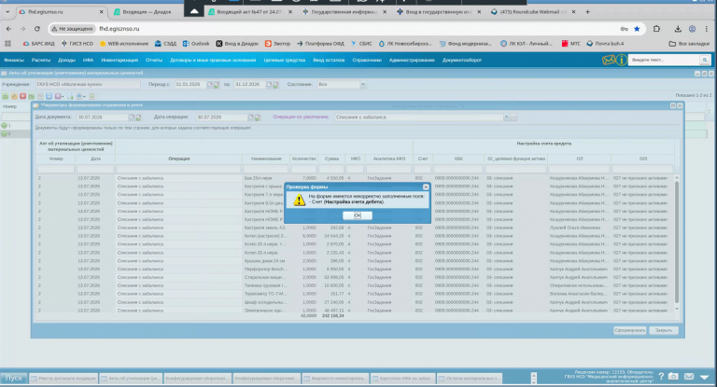Click the mail icon in bottom taskbar

[x=689, y=377]
